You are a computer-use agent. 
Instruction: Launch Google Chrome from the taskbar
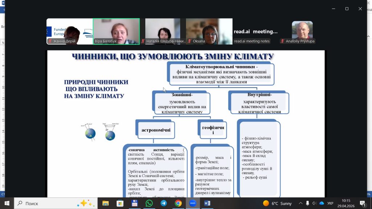click(x=178, y=203)
